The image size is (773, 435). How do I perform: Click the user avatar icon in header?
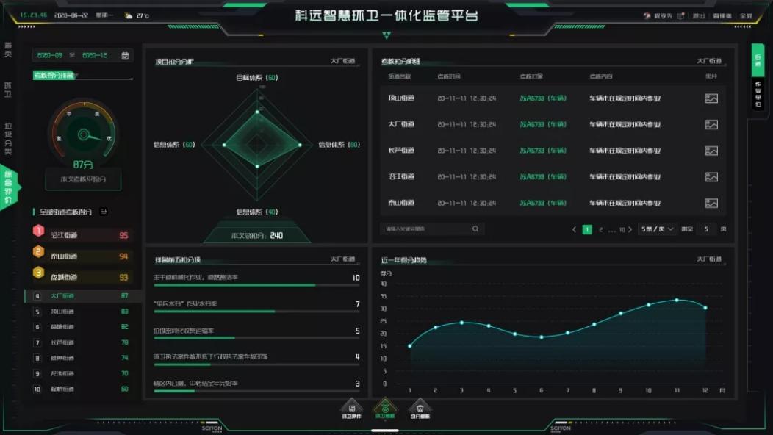click(647, 15)
